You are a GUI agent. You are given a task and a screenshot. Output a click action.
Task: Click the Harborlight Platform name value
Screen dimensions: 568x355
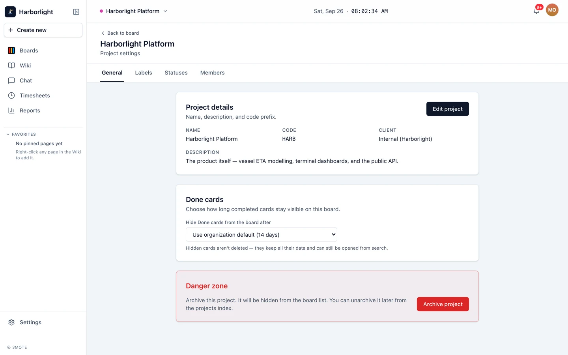click(212, 139)
